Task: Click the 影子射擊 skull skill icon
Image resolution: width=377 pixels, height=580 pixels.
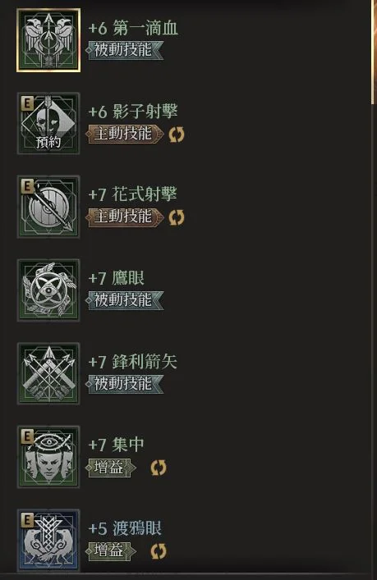Action: 48,124
